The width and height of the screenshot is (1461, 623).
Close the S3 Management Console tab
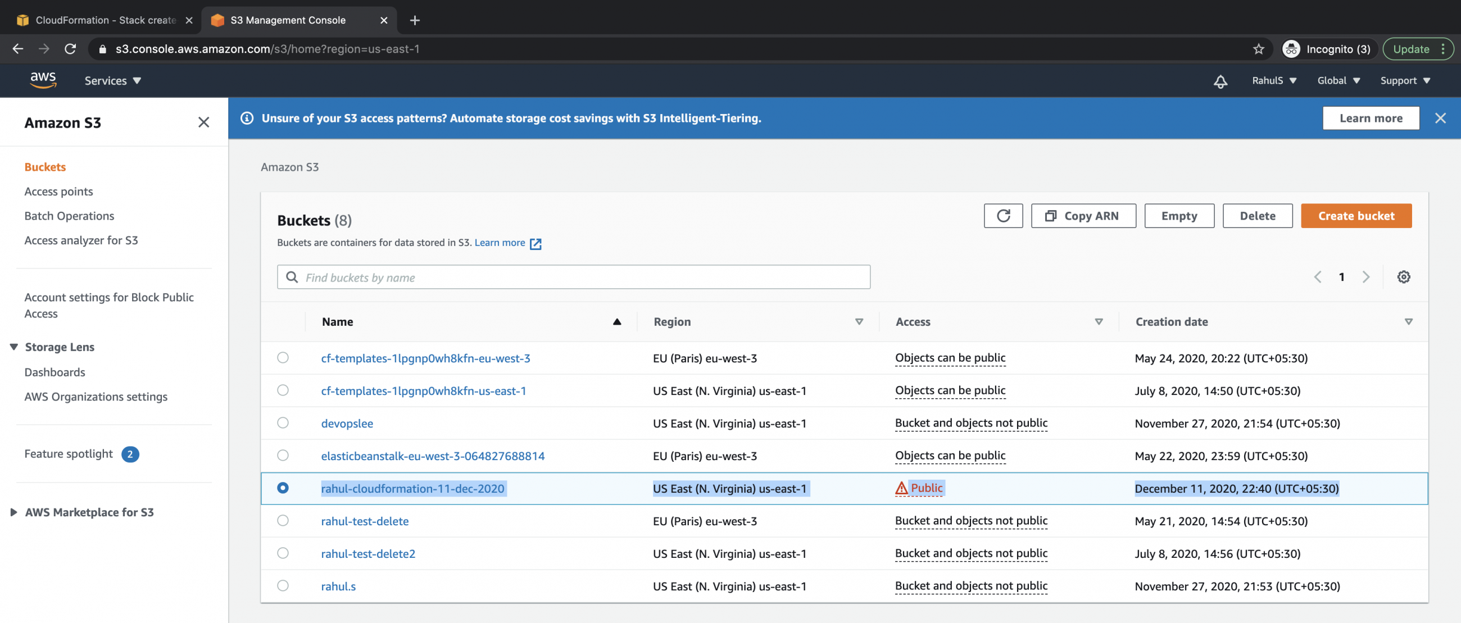coord(384,20)
